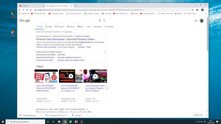Click the blue search magnifier icon
Image resolution: width=221 pixels, height=124 pixels.
104,20
